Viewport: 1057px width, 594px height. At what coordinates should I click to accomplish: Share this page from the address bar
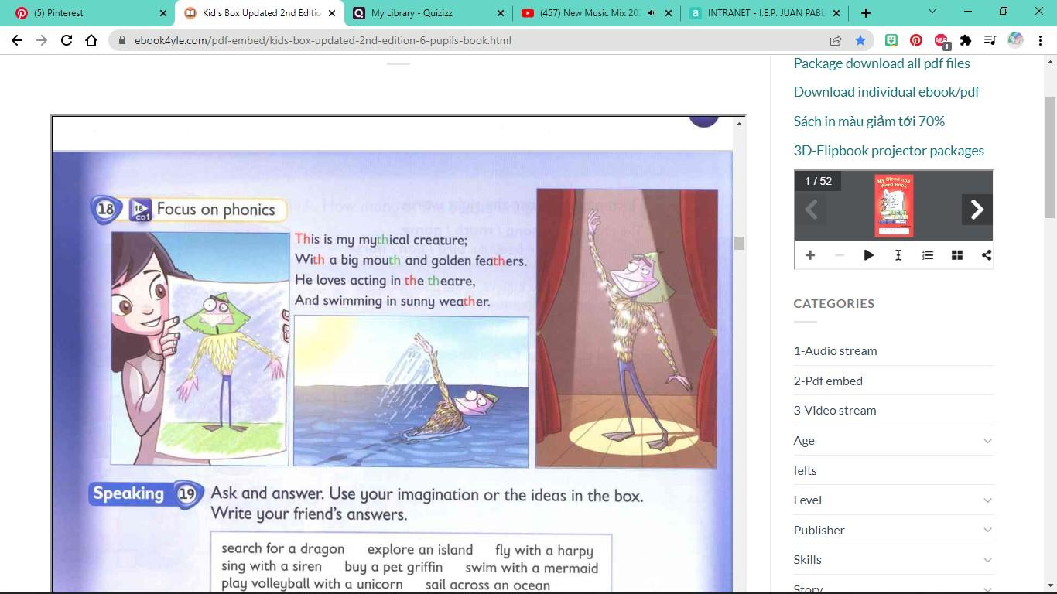(836, 40)
